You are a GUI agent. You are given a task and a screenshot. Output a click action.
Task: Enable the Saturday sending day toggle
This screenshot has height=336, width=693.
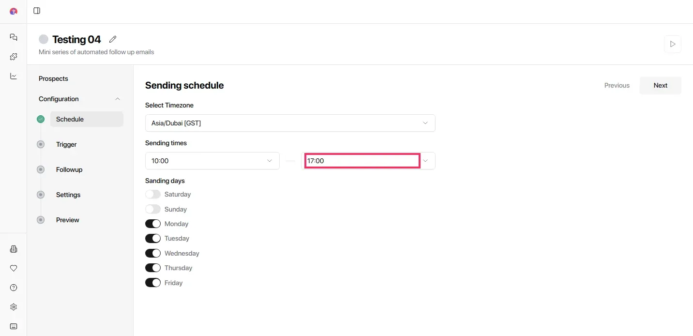click(153, 194)
